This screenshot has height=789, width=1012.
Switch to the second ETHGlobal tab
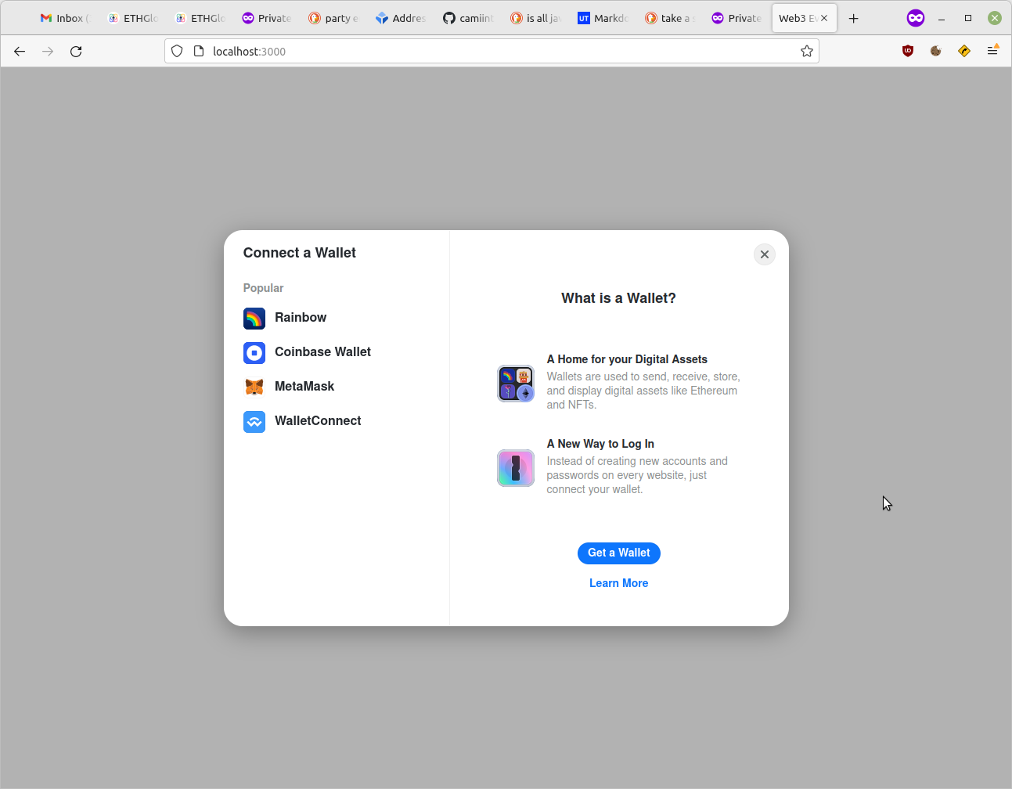[x=200, y=18]
